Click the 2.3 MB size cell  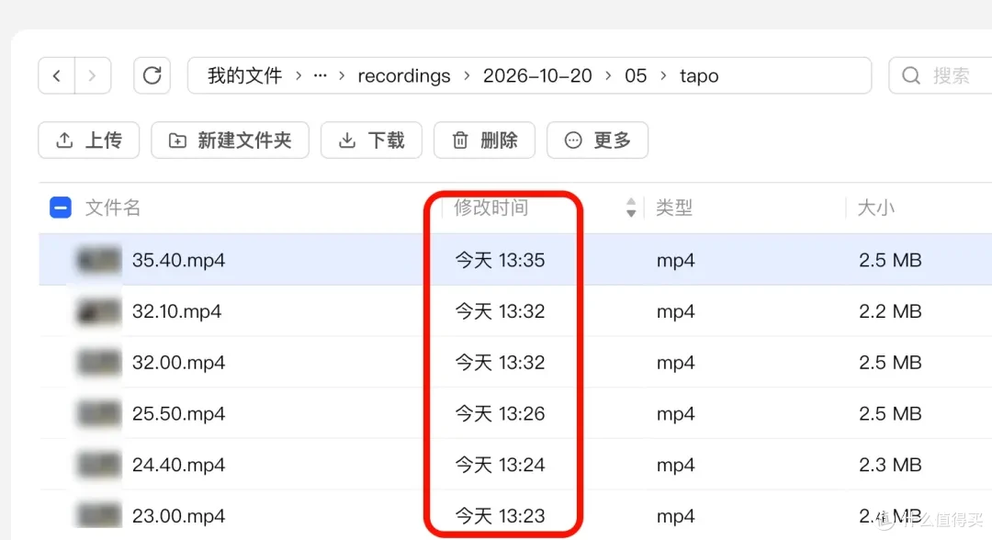pos(889,466)
